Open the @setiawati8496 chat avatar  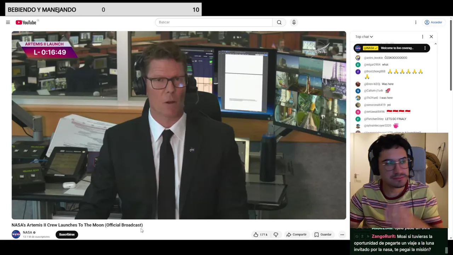point(358,112)
